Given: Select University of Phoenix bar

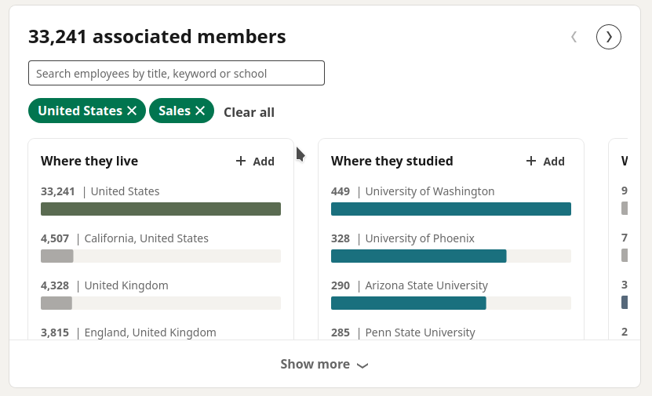Looking at the screenshot, I should point(450,256).
